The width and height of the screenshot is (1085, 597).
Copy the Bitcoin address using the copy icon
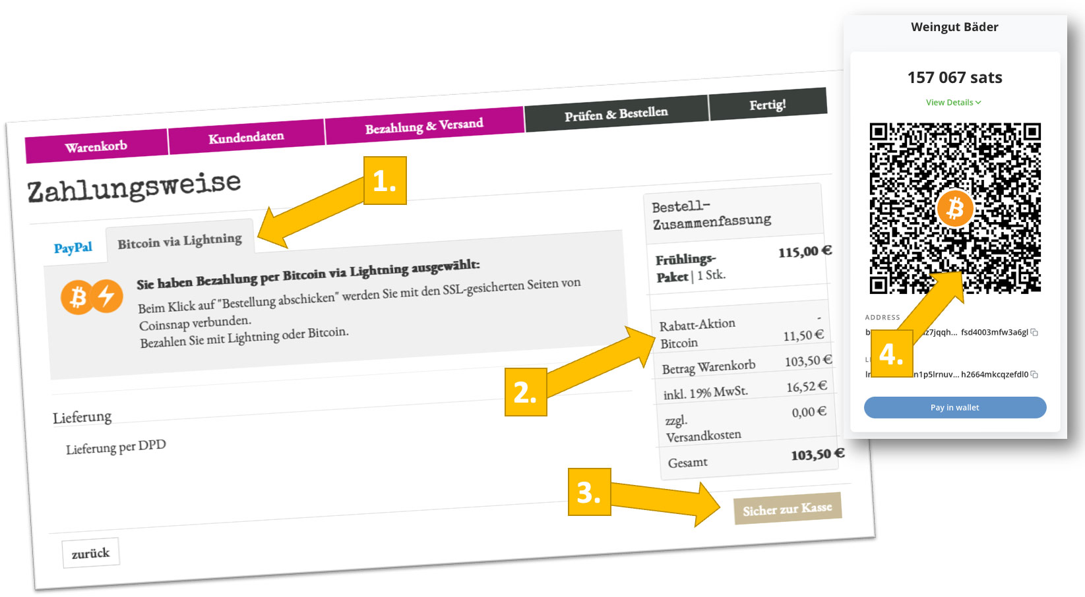[1034, 332]
